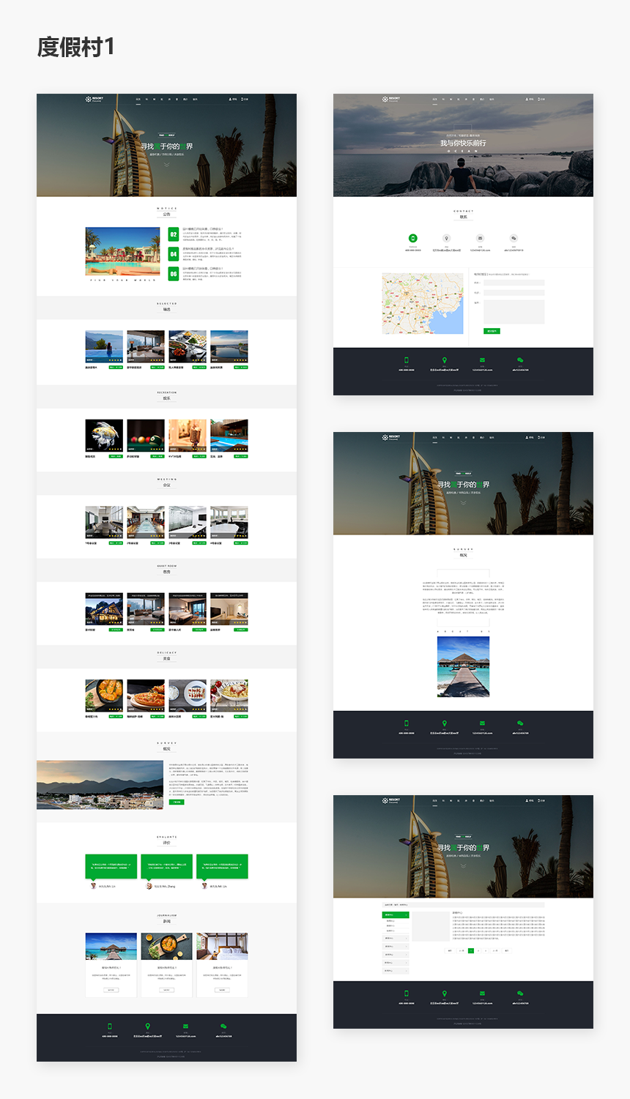
Task: Jump to the last page via news pagination
Action: coord(506,950)
